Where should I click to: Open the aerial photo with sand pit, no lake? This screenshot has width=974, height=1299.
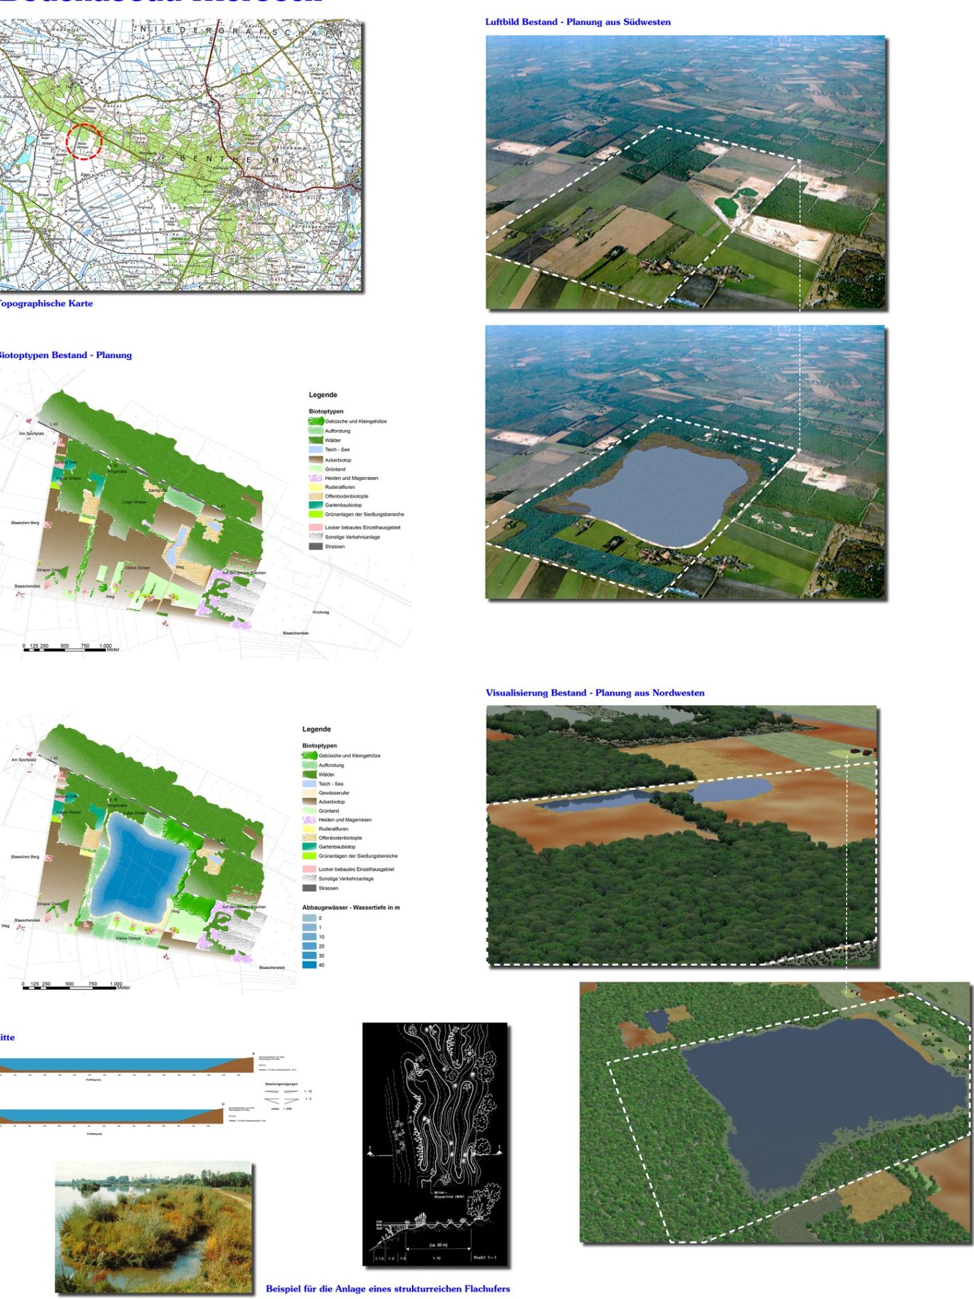pyautogui.click(x=685, y=173)
